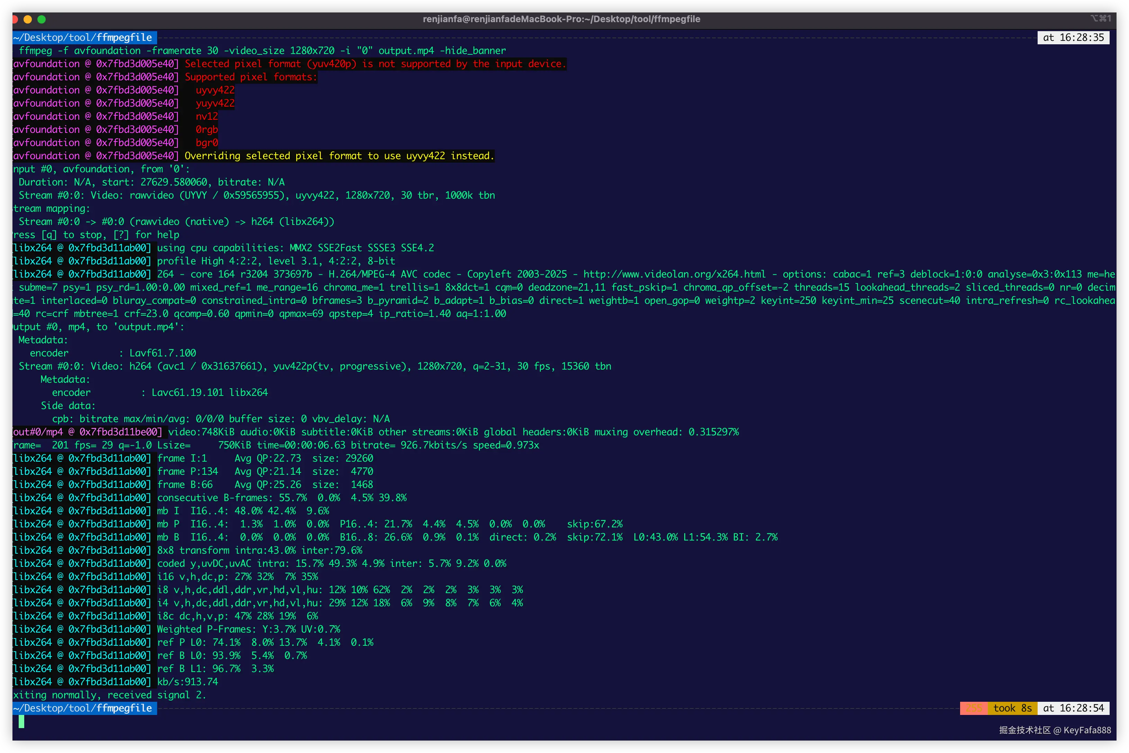Click the 'at 16:28:54' timestamp at bottom
This screenshot has width=1129, height=753.
(1073, 708)
